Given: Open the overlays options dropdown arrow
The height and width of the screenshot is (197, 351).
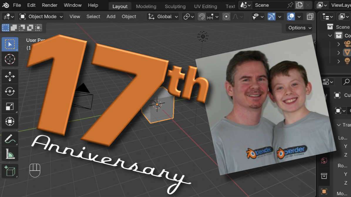Looking at the screenshot, I should coord(299,16).
